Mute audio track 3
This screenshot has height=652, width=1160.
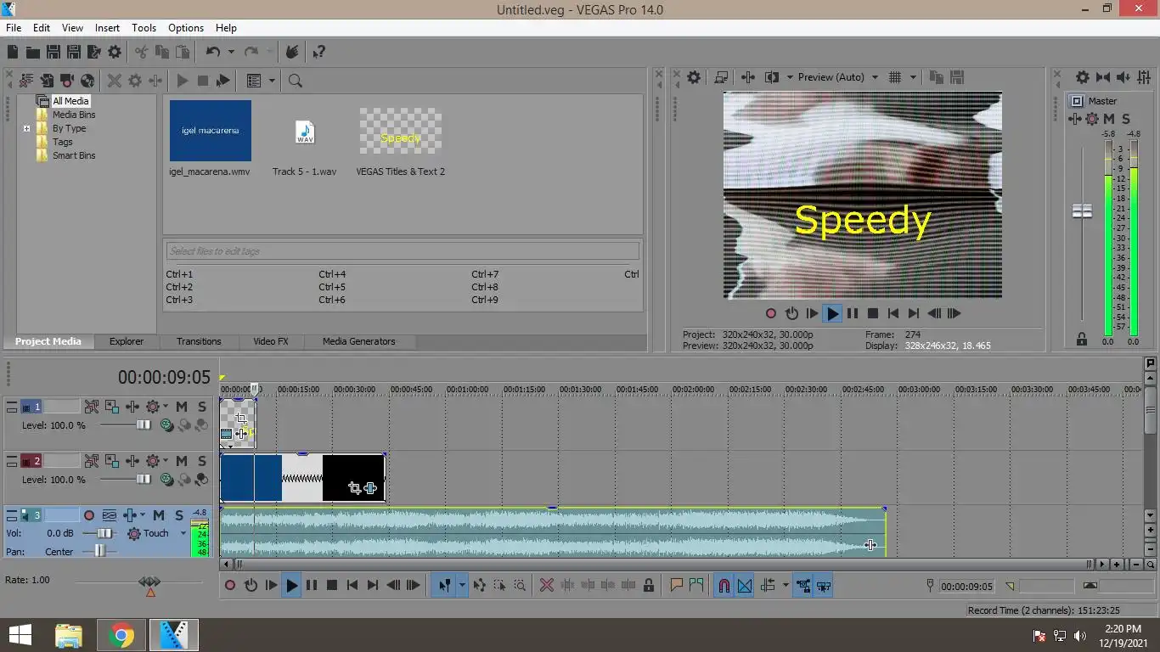pyautogui.click(x=159, y=515)
